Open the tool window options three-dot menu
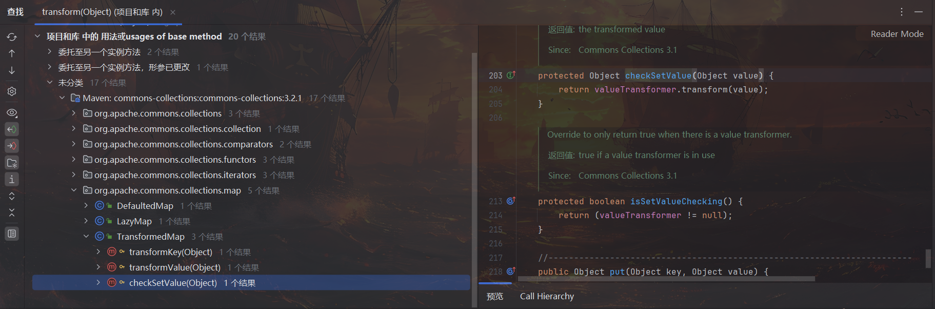 901,12
